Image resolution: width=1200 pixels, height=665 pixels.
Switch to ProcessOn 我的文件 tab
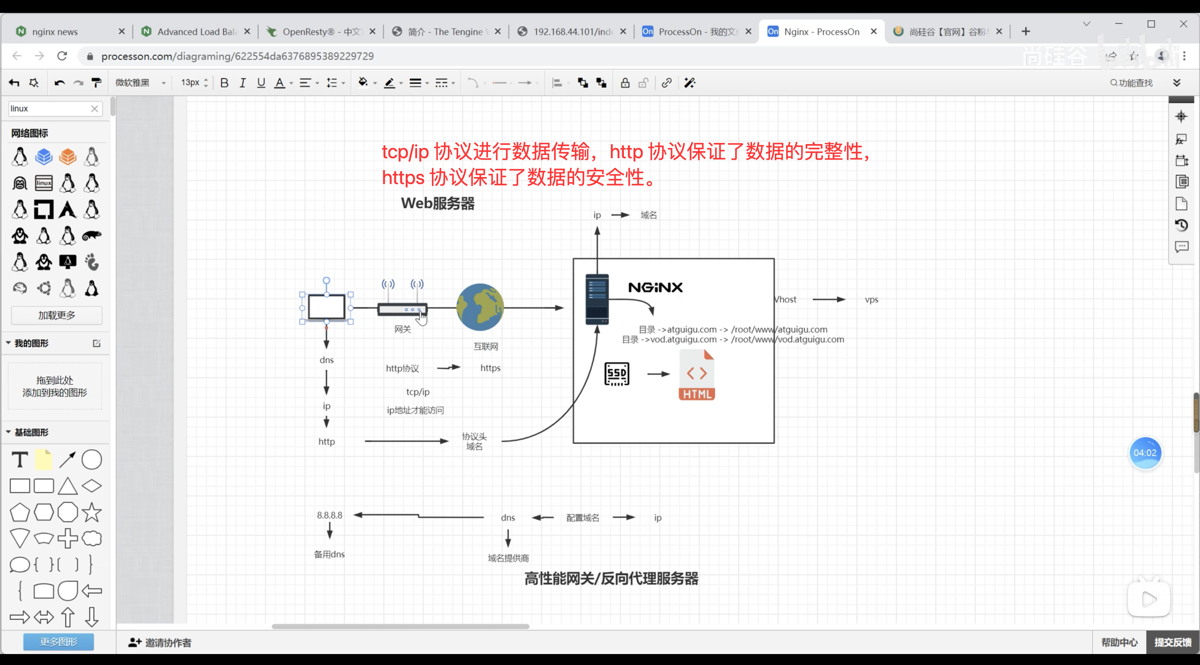click(x=697, y=32)
